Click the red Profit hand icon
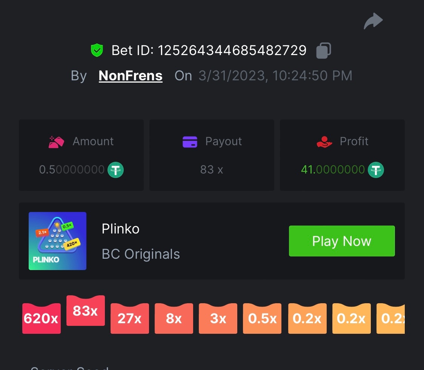The height and width of the screenshot is (370, 424). pyautogui.click(x=324, y=142)
